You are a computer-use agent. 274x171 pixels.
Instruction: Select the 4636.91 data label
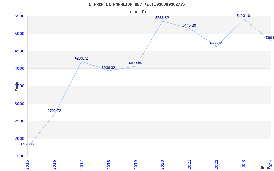click(216, 43)
